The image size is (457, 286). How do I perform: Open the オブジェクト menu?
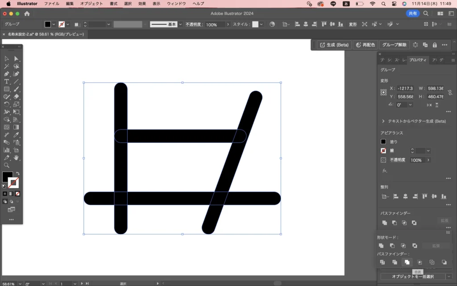coord(91,4)
